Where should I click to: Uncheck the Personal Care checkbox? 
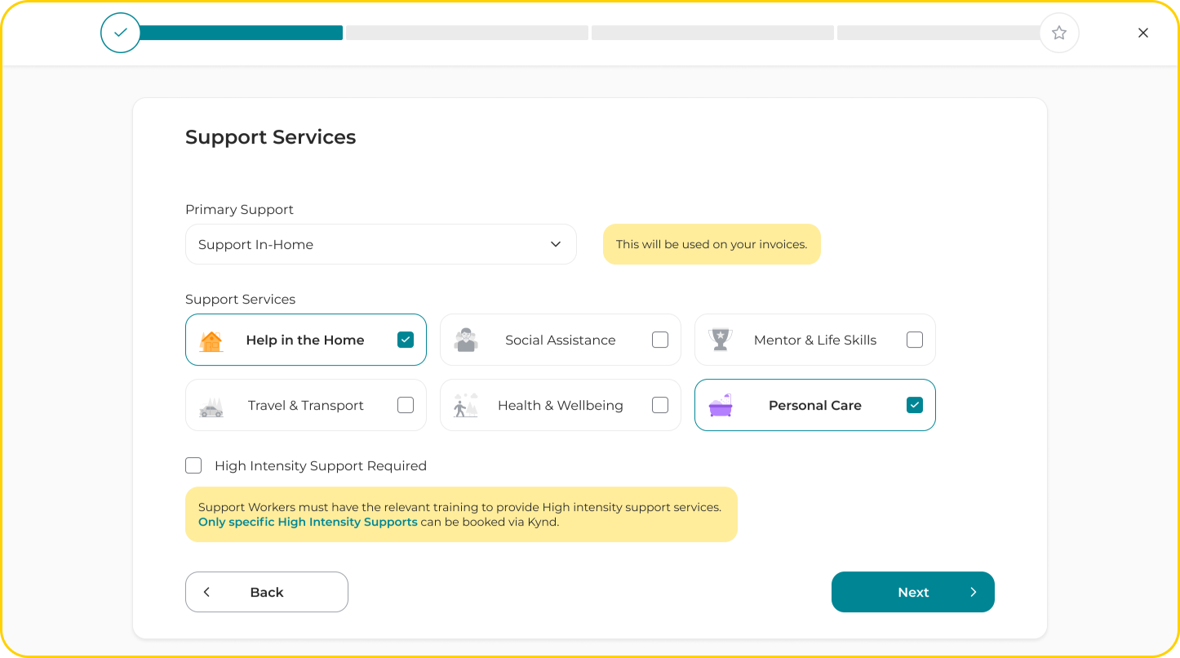915,405
